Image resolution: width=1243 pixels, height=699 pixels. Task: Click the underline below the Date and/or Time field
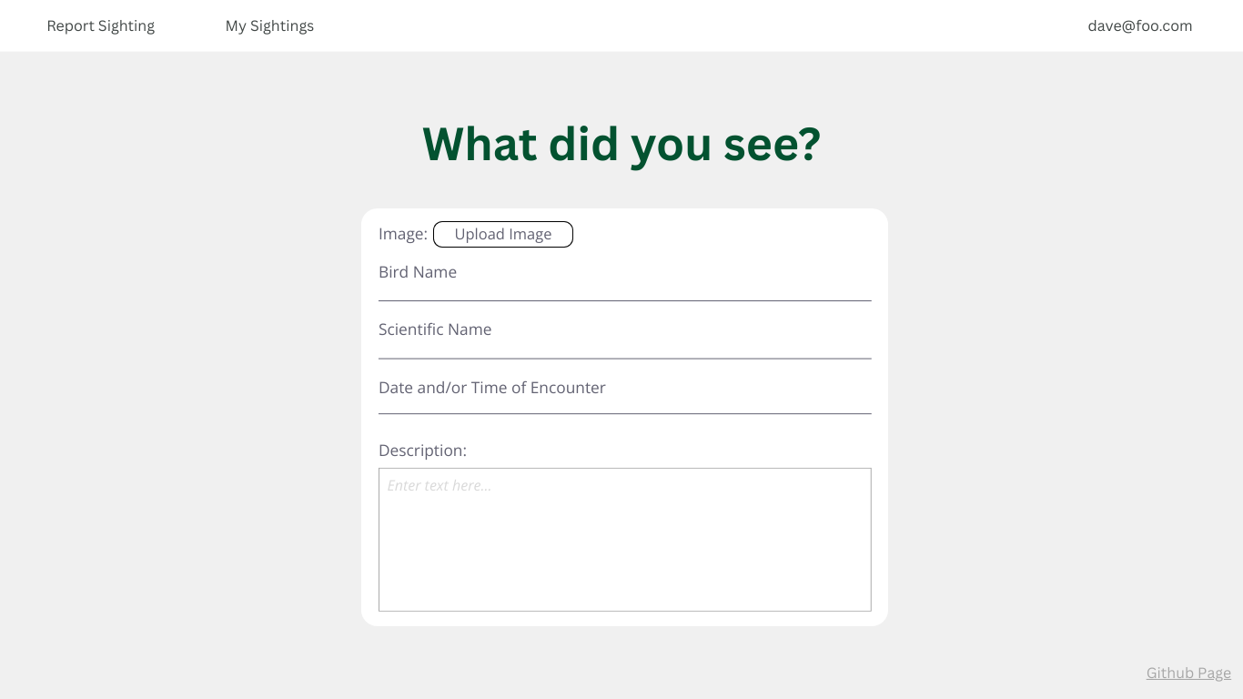pyautogui.click(x=624, y=414)
